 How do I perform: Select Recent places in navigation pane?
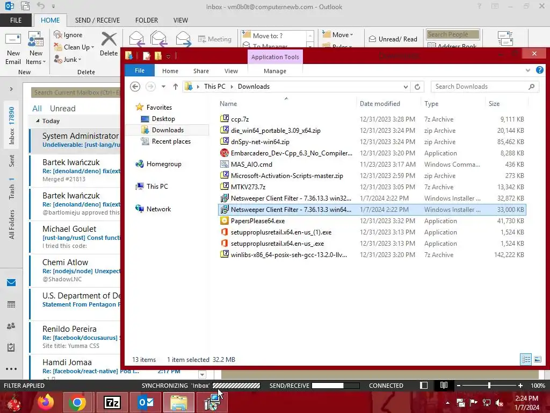pyautogui.click(x=166, y=141)
